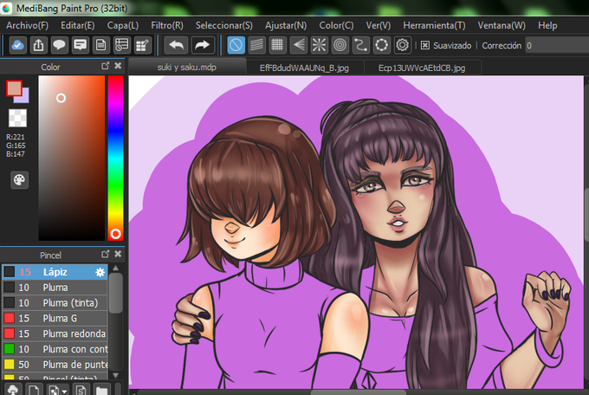Click the Corrección value field
This screenshot has width=589, height=395.
tap(557, 45)
